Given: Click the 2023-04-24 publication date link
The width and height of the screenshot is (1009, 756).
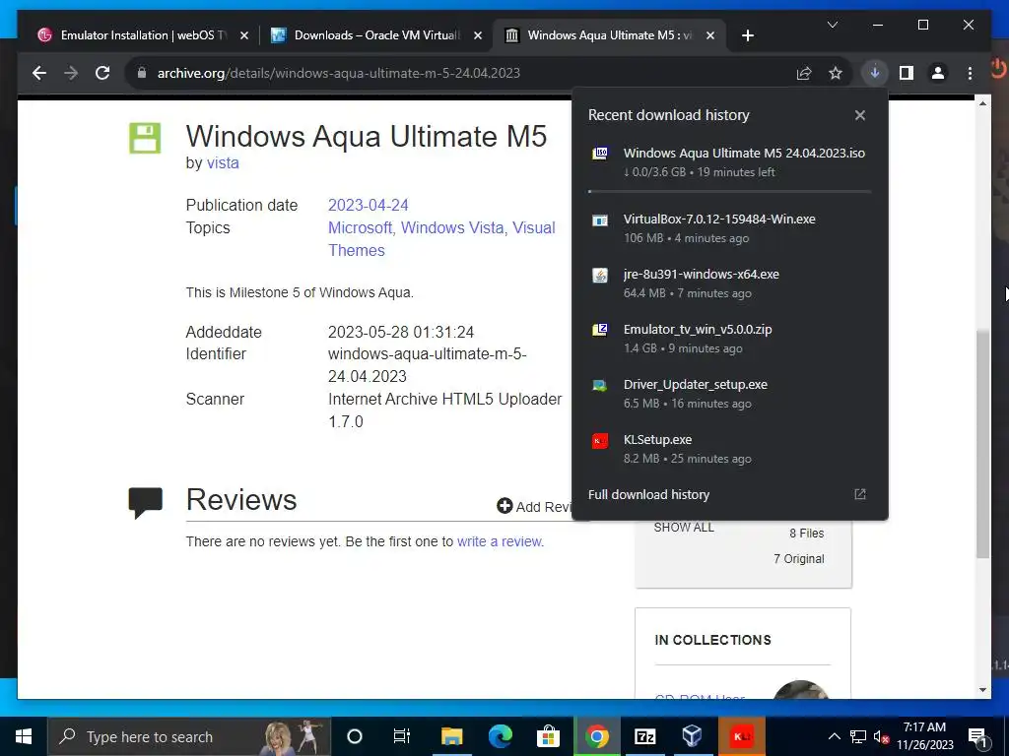Looking at the screenshot, I should click(x=369, y=205).
